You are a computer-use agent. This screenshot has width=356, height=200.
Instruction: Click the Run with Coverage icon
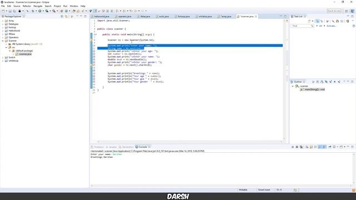pyautogui.click(x=47, y=11)
